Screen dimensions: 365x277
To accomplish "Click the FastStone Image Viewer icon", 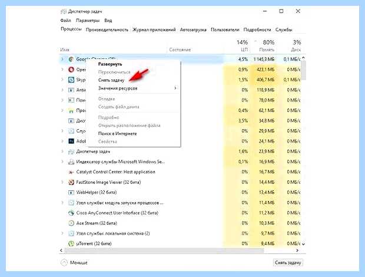I will [x=71, y=182].
